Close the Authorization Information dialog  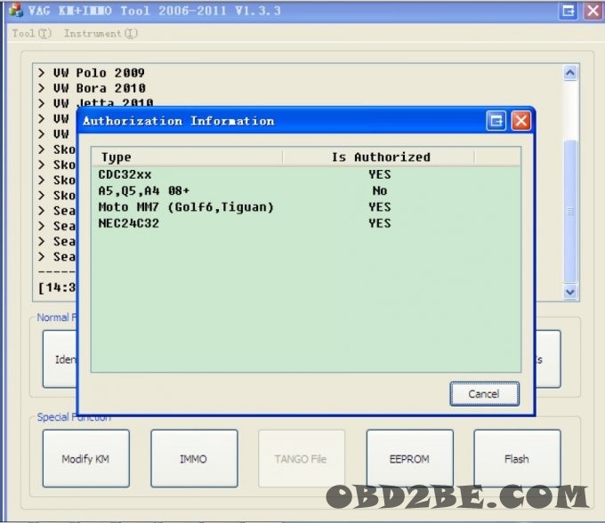[x=520, y=121]
